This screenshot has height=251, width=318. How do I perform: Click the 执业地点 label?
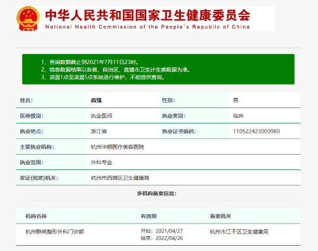(31, 131)
